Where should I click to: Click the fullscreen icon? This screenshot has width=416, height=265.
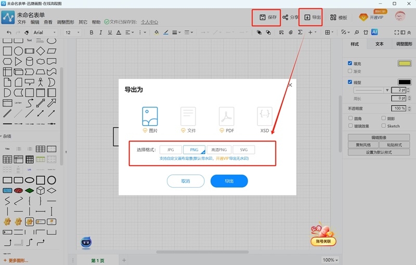[397, 32]
